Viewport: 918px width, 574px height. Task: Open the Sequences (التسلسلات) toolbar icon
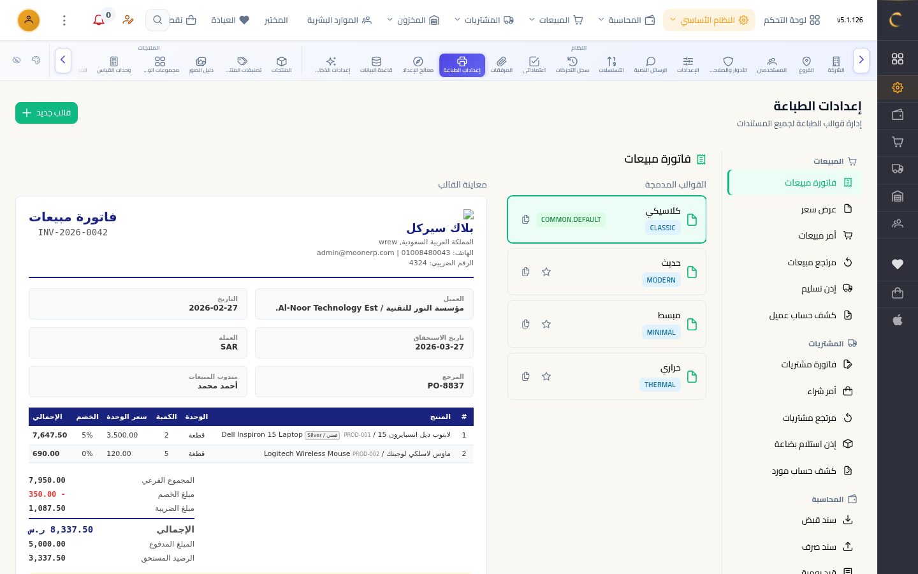[x=611, y=64]
